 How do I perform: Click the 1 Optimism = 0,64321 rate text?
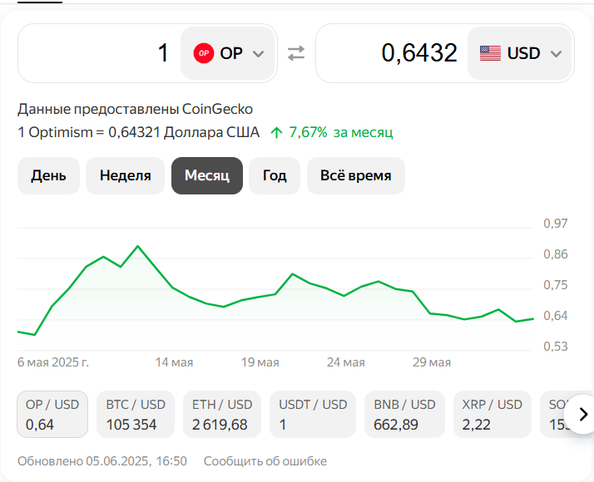tap(139, 132)
